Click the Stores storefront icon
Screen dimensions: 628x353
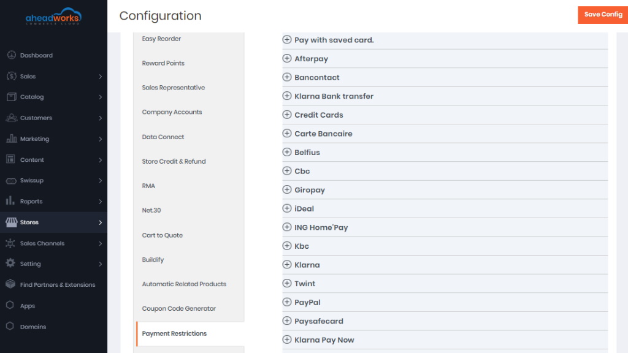11,222
